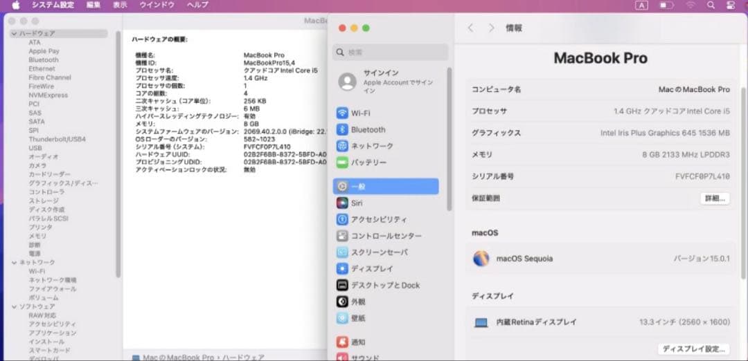Open スクリーンセーバ settings icon
This screenshot has height=361, width=748.
pyautogui.click(x=342, y=252)
